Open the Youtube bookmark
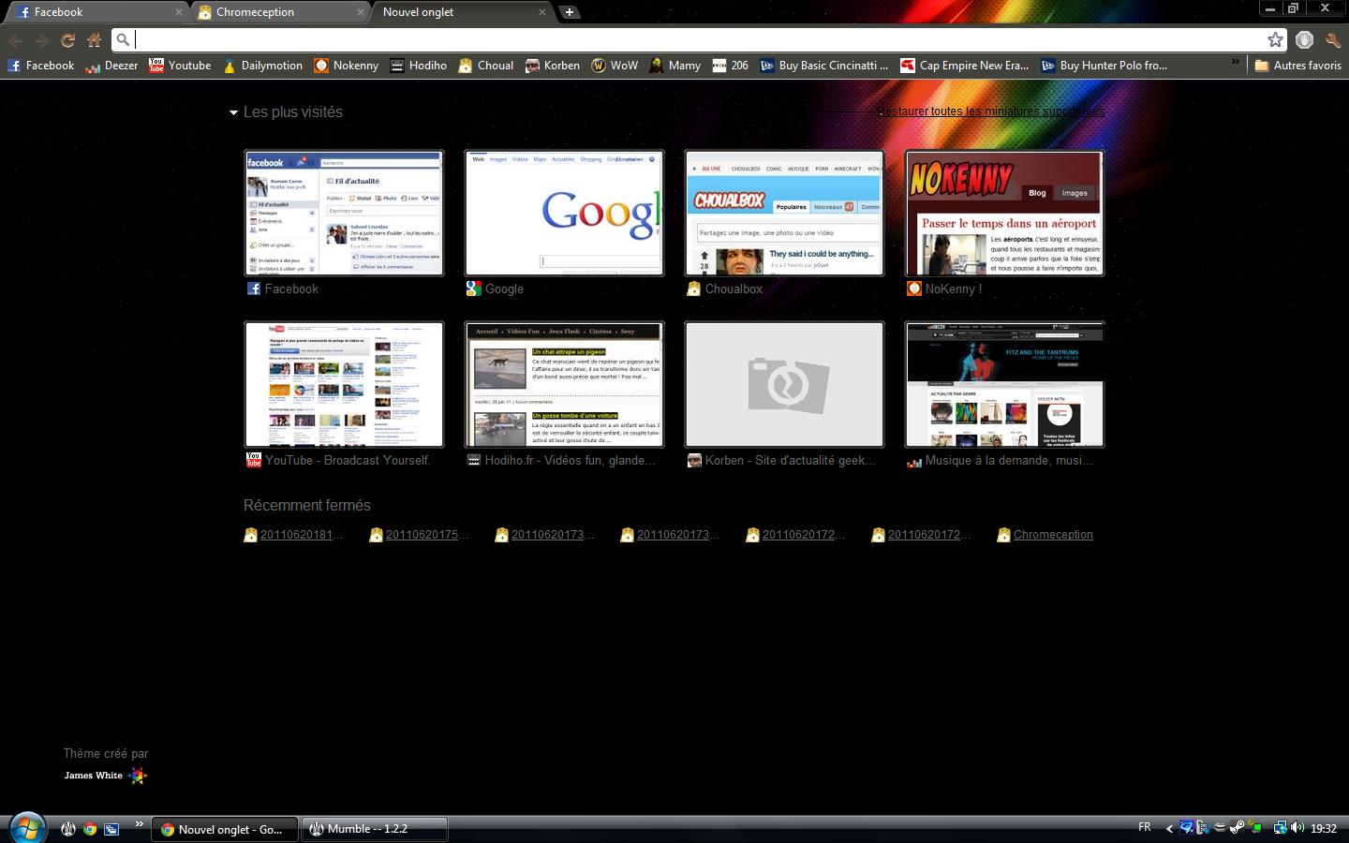This screenshot has width=1349, height=843. 180,66
